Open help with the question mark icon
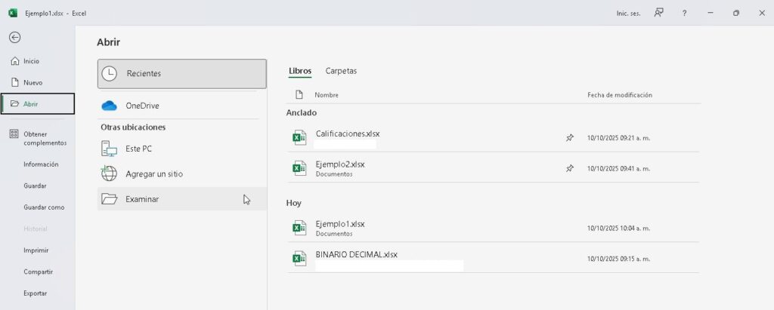 point(684,14)
